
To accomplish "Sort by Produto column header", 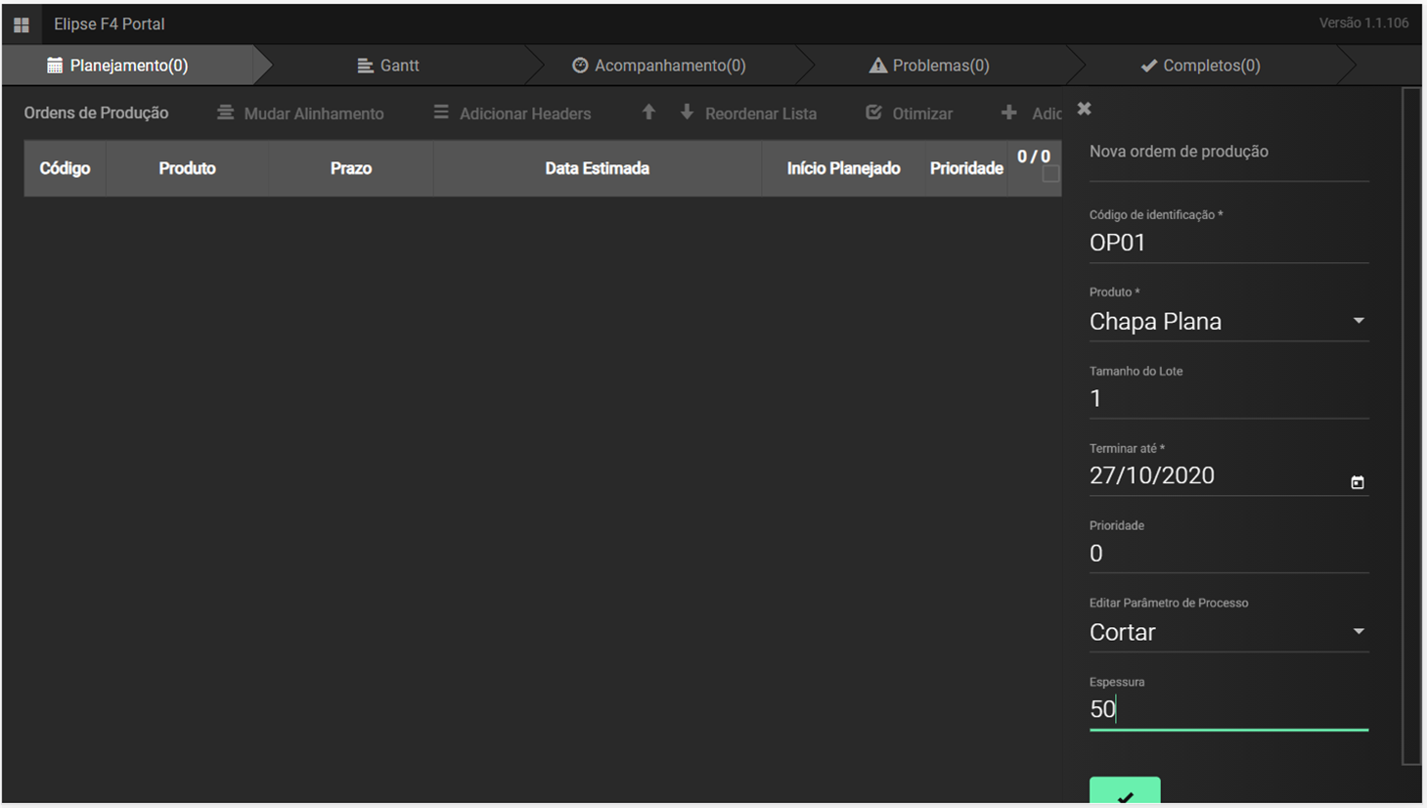I will [x=187, y=168].
